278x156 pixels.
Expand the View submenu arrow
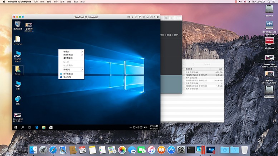point(82,52)
